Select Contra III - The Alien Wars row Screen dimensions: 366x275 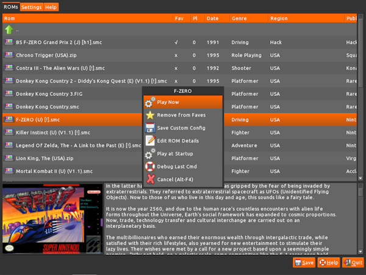point(179,68)
